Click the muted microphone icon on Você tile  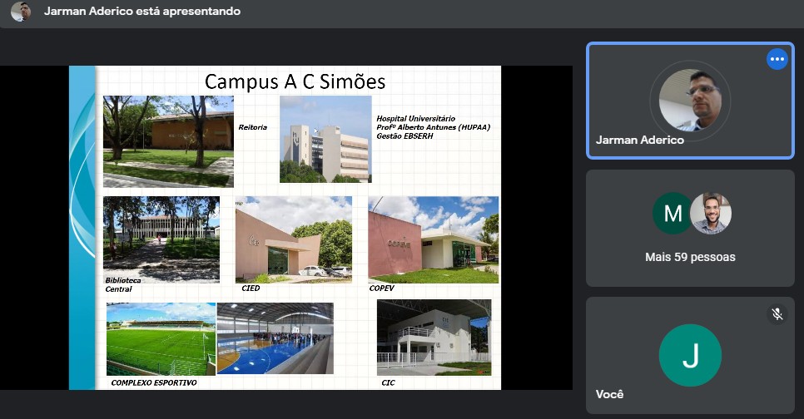tap(777, 313)
